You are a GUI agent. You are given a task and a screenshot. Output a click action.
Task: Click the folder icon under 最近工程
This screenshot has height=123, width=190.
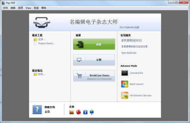coord(36,40)
